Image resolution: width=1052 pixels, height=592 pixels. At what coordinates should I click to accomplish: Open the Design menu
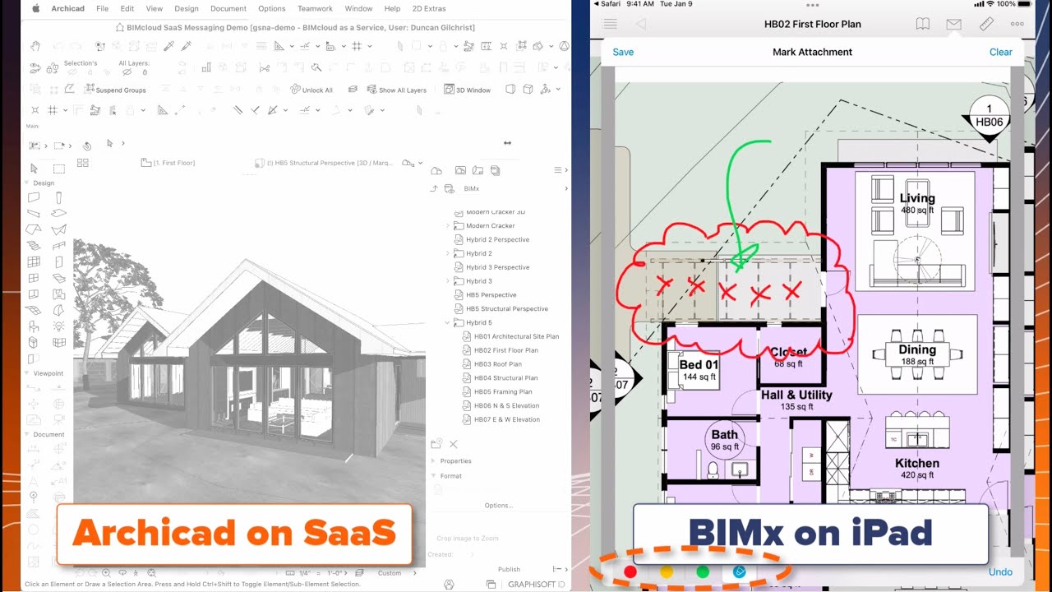coord(187,8)
